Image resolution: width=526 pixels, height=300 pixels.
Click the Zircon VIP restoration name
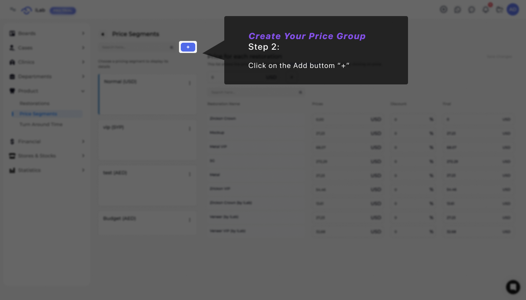(x=220, y=189)
